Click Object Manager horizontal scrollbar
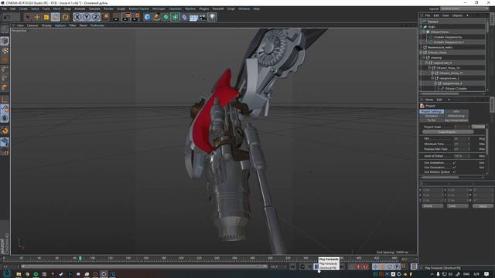Viewport: 495px width, 278px height. coord(440,93)
